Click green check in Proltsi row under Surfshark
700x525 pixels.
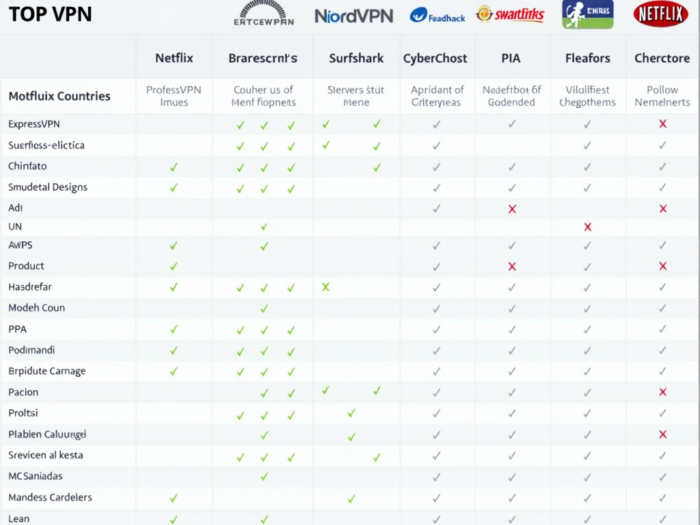click(351, 413)
